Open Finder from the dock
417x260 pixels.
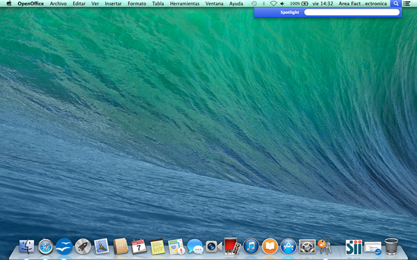click(26, 246)
